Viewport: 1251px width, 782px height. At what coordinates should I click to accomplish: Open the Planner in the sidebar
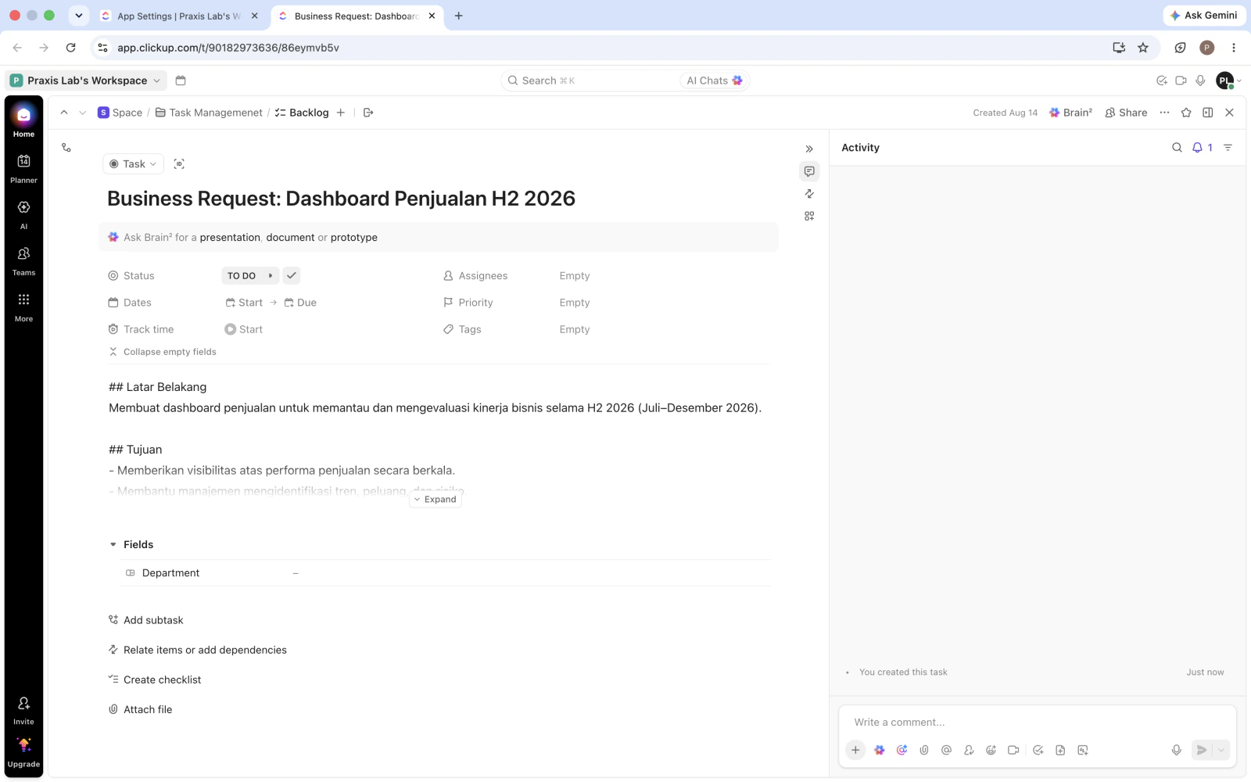coord(23,167)
